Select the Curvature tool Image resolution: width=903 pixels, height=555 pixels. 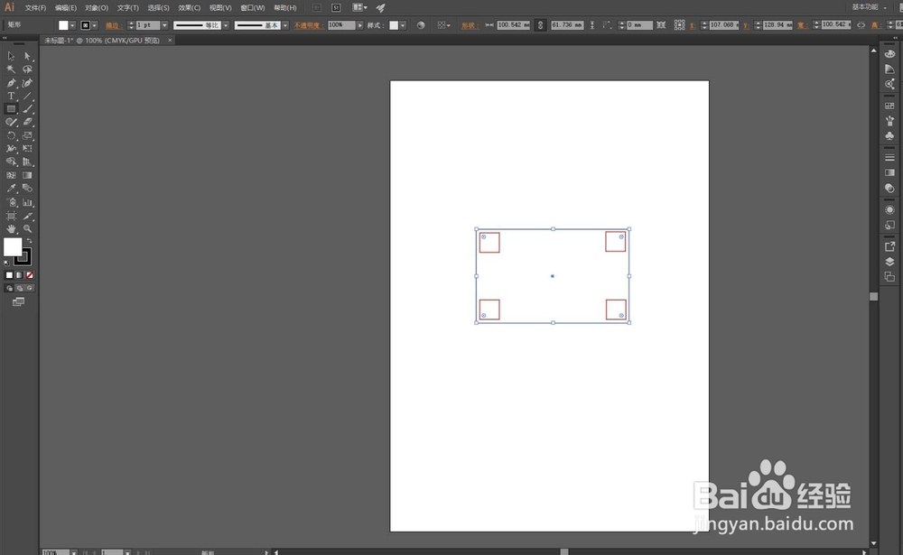tap(27, 83)
